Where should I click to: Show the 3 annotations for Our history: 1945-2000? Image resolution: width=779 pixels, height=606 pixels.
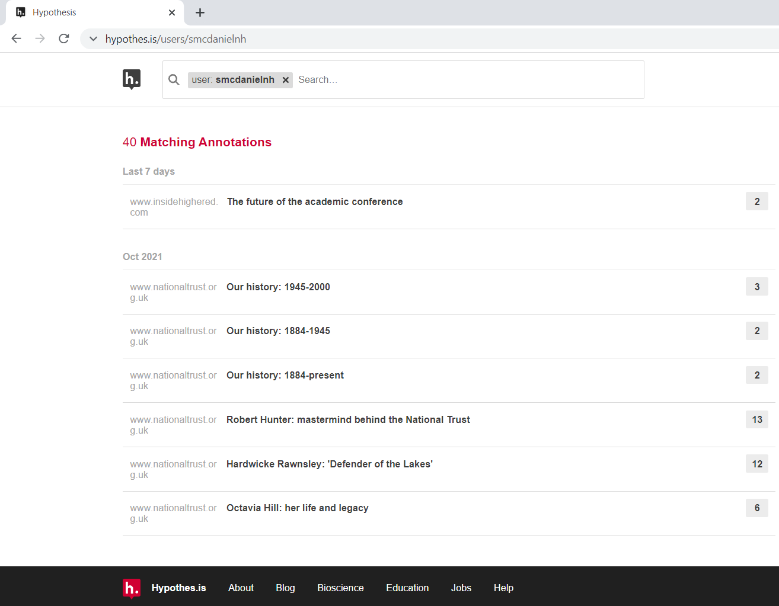click(756, 286)
